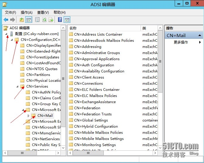Click tree pane vertical scroll up arrow

pyautogui.click(x=63, y=28)
